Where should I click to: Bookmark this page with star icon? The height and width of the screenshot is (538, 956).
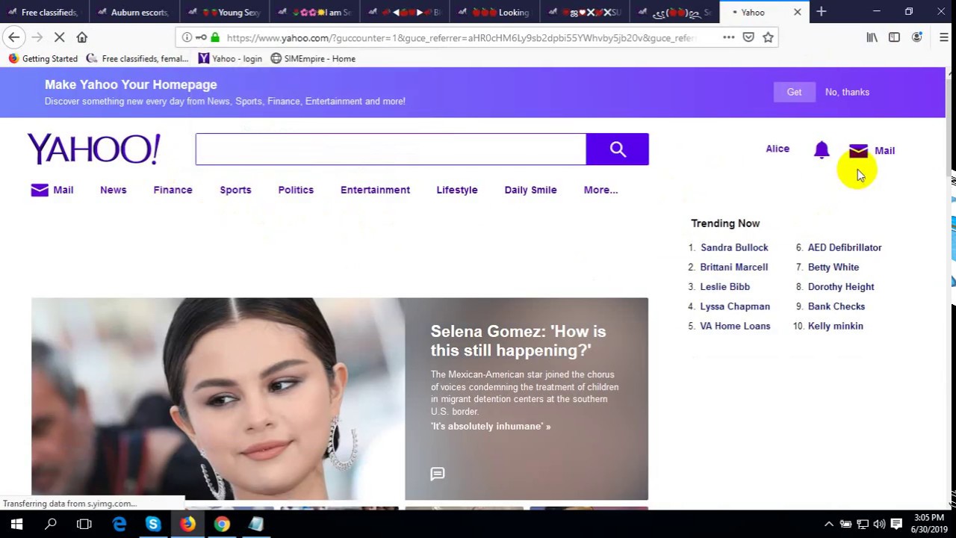(x=768, y=37)
